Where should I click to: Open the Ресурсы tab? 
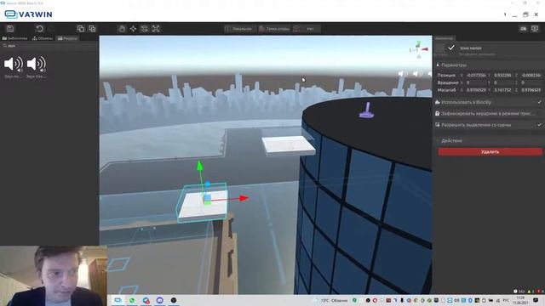point(67,38)
